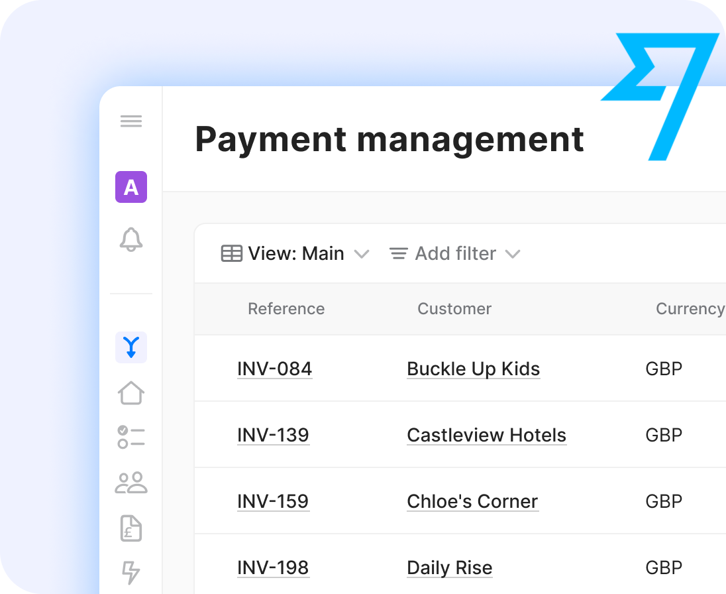Click the table grid view icon
The image size is (726, 594).
[231, 253]
